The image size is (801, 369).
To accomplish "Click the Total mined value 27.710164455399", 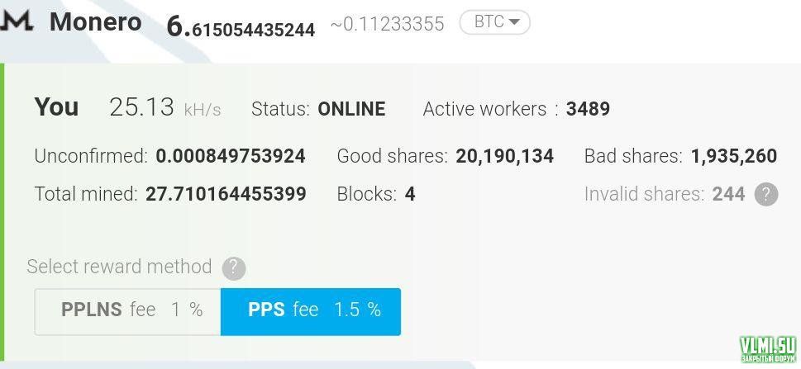I will [226, 194].
